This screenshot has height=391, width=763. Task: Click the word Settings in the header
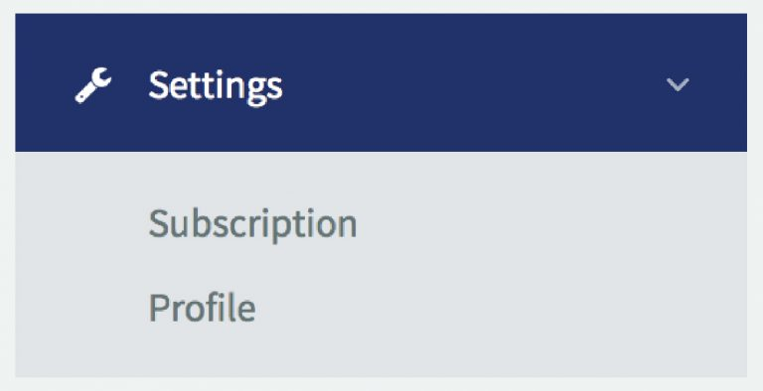pyautogui.click(x=216, y=86)
